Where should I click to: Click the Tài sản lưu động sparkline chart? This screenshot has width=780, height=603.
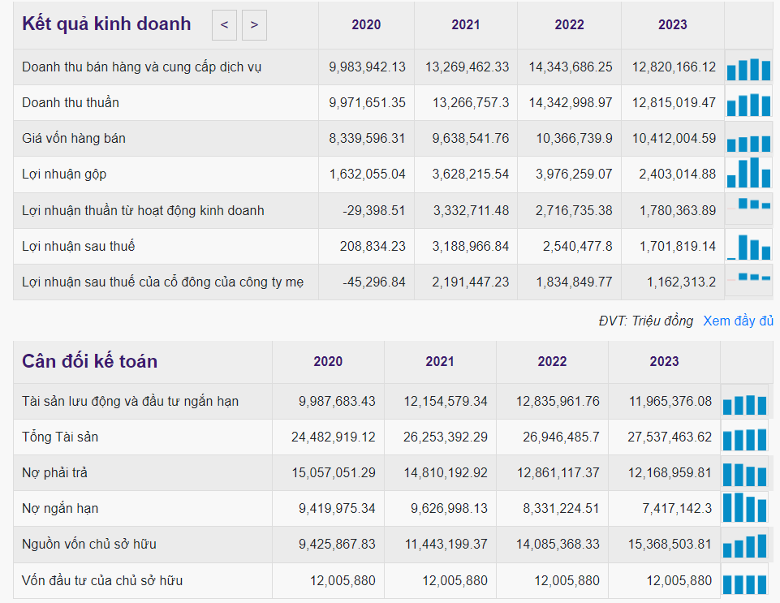point(744,403)
